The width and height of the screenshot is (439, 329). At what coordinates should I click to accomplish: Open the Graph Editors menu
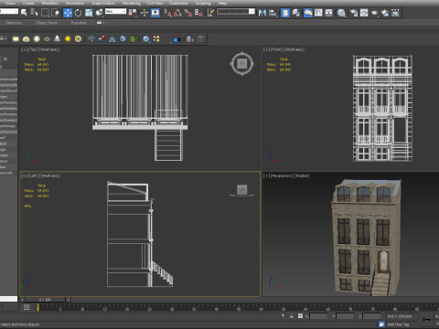click(103, 3)
